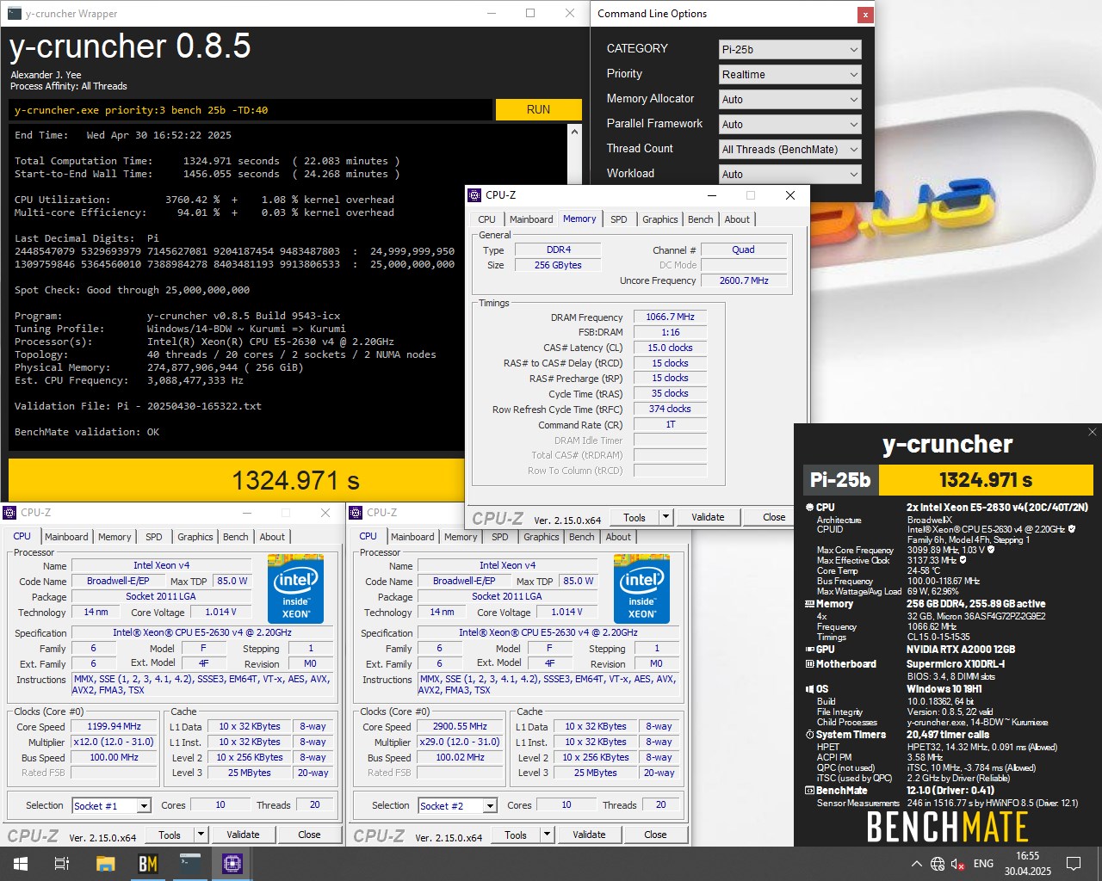Open Socket #1 selection dropdown
This screenshot has width=1102, height=881.
112,805
